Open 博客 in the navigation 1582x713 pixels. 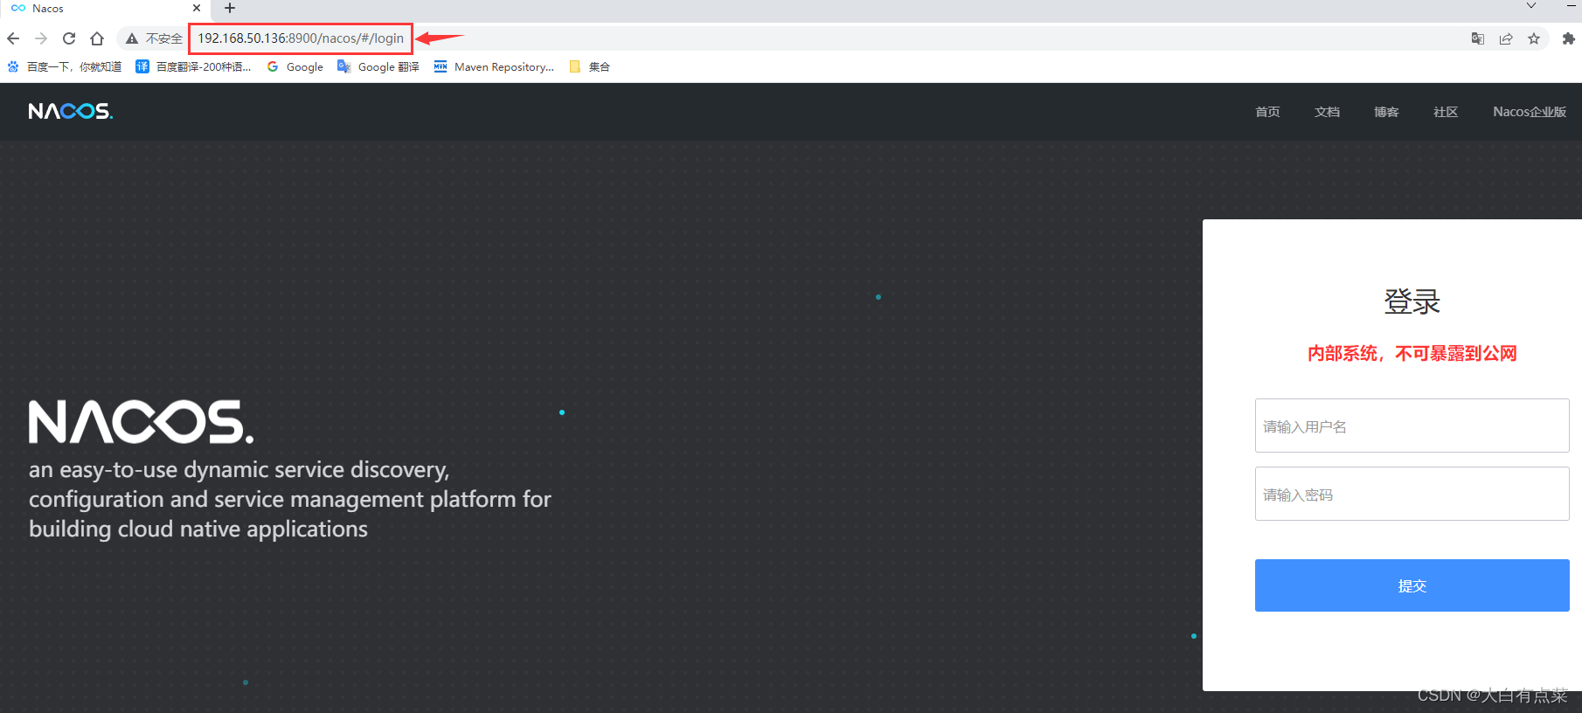point(1386,112)
